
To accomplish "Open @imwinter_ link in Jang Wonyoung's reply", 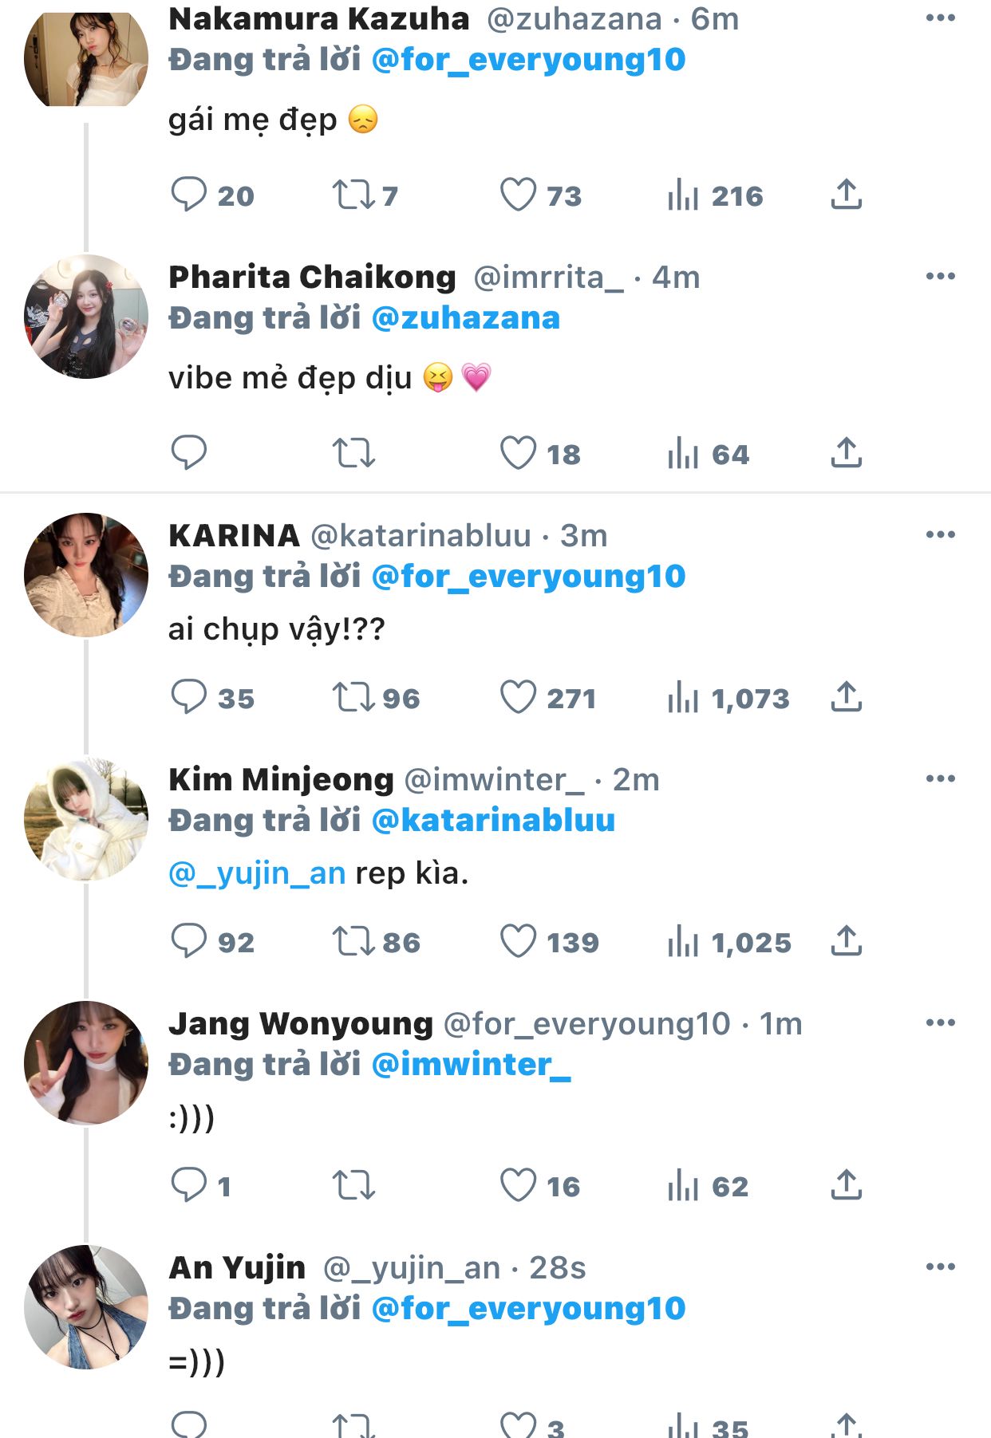I will 471,1065.
